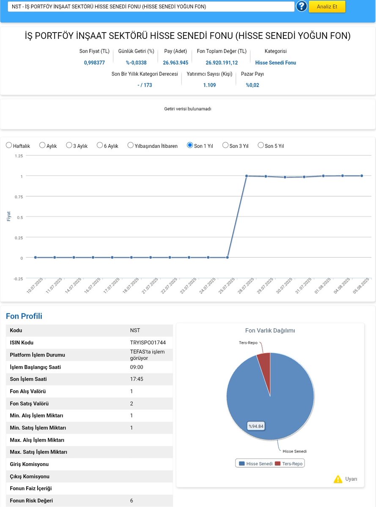The width and height of the screenshot is (376, 507).
Task: Click the fund total value 26.920.191,12
Action: [x=222, y=63]
